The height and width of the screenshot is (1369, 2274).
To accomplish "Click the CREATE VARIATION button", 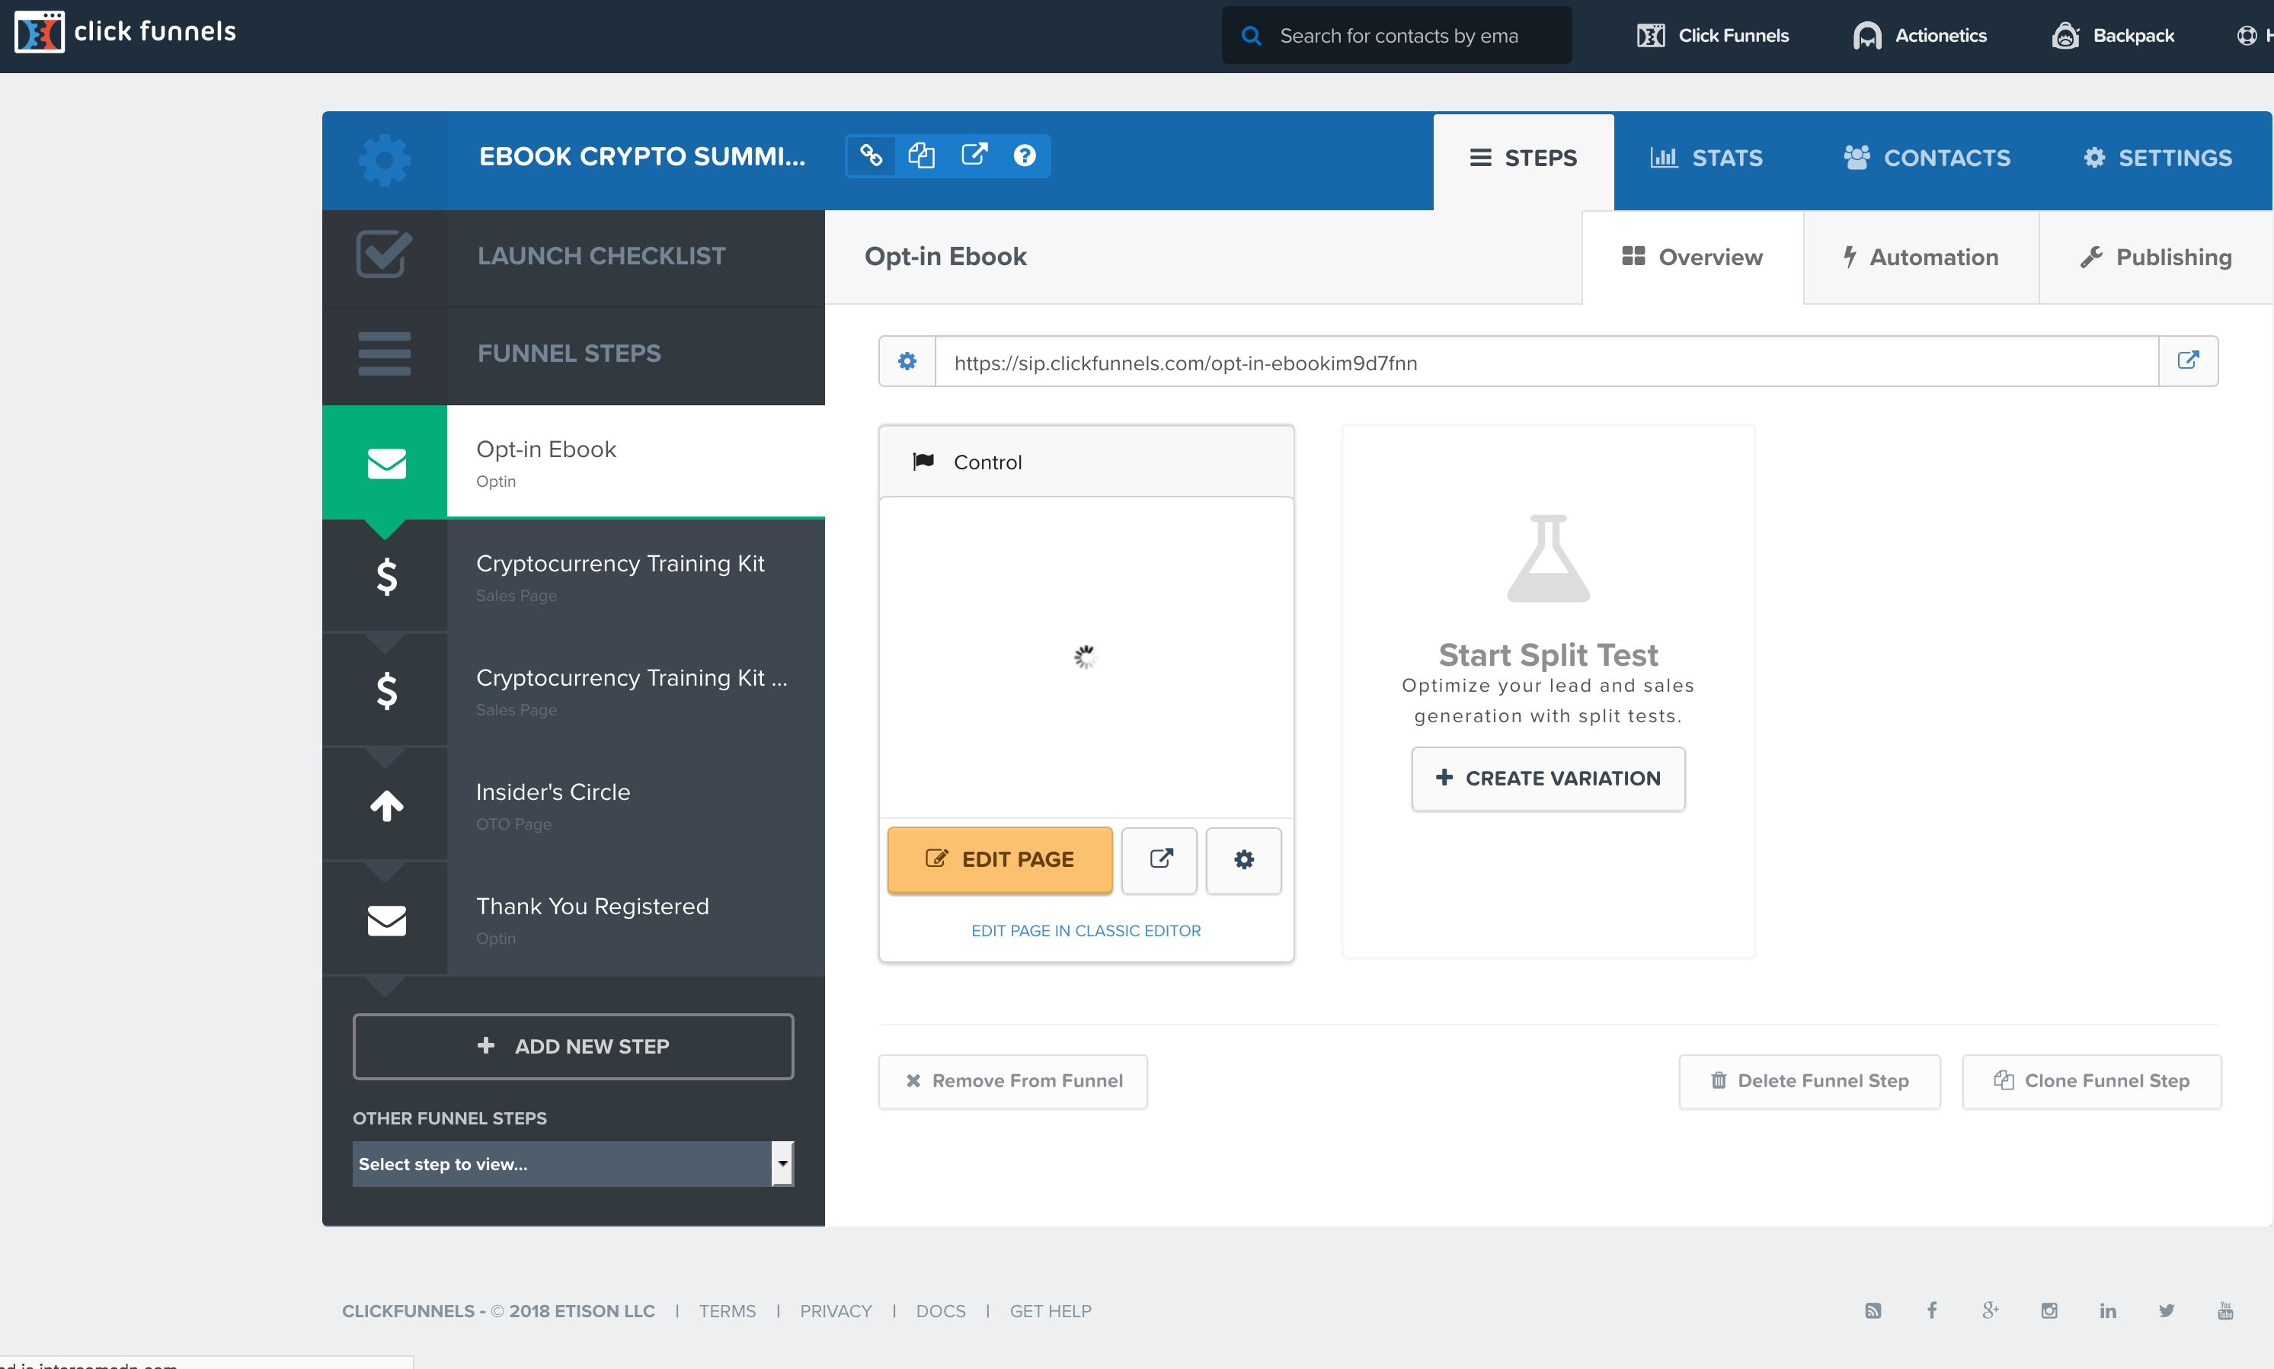I will pos(1548,779).
